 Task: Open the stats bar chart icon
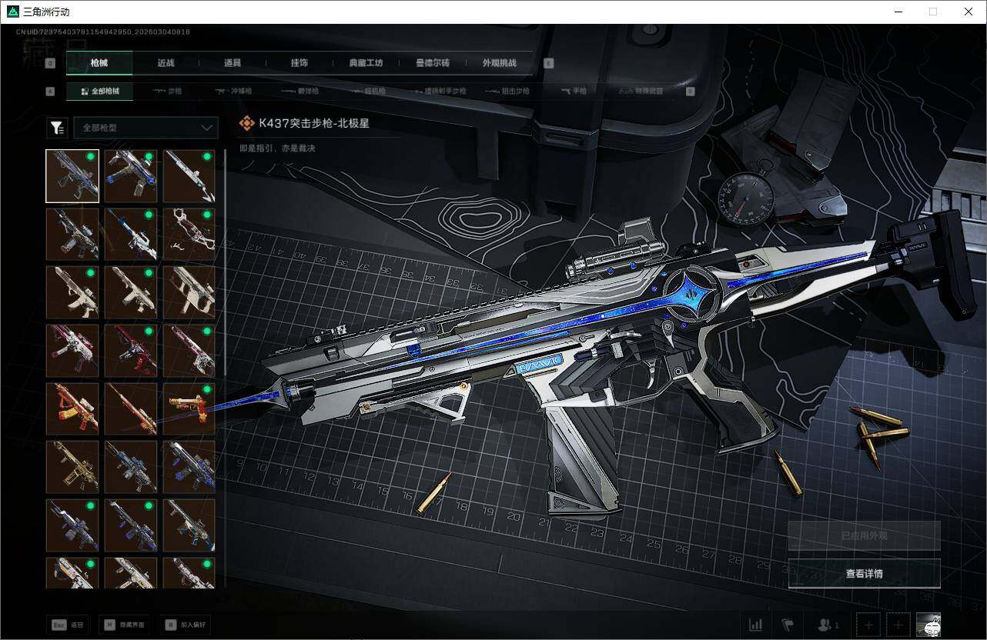(755, 625)
